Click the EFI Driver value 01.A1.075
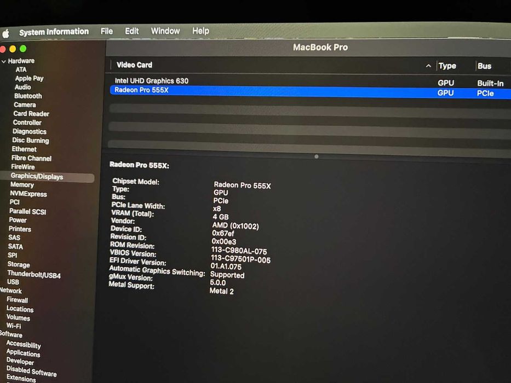Viewport: 511px width, 383px height. click(226, 266)
